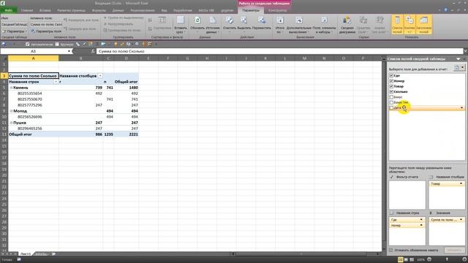
Task: Click the zoom slider in status bar
Action: [447, 260]
